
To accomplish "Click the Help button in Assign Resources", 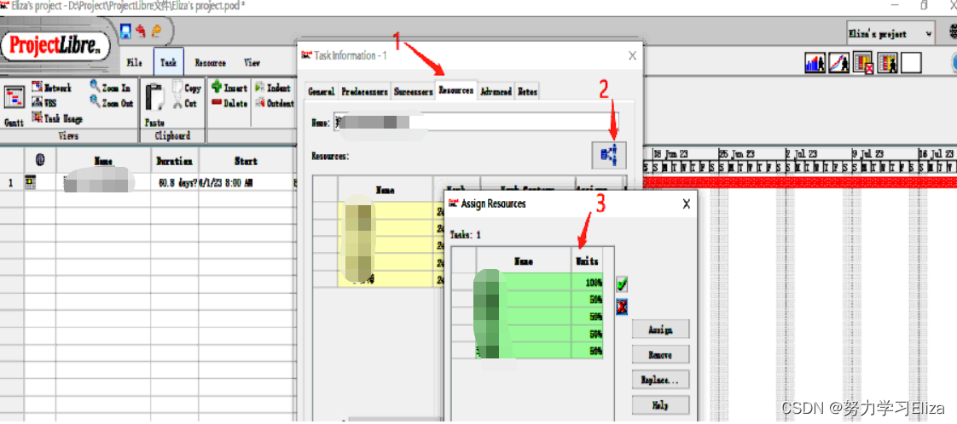I will point(660,404).
